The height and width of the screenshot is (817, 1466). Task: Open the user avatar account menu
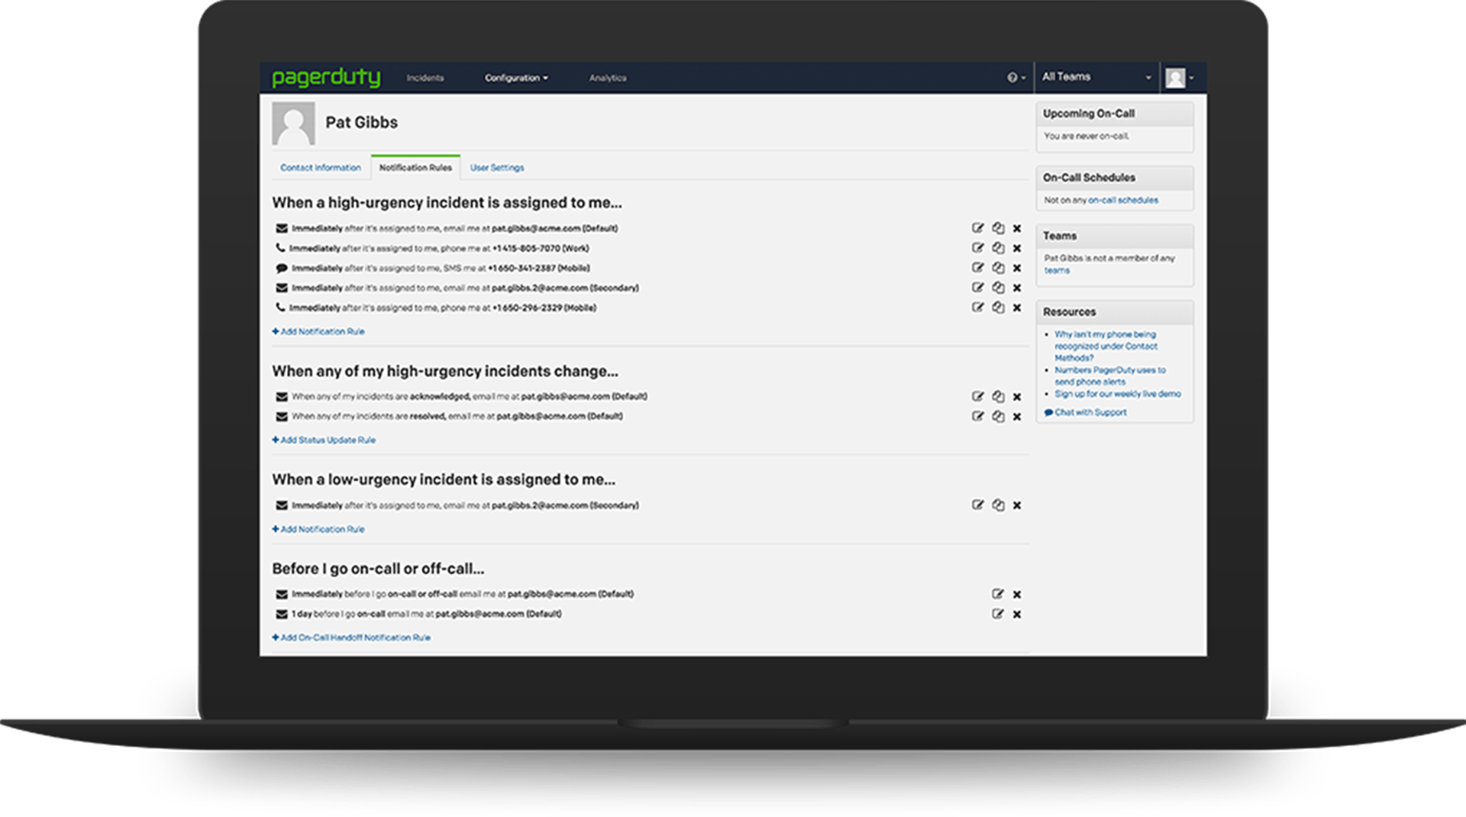pos(1180,78)
